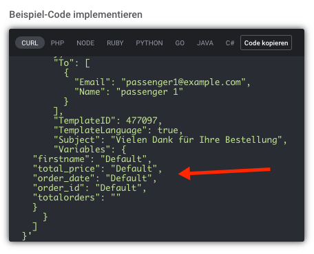Viewport: 314px width, 254px height.
Task: Click the "totalorders": "" line
Action: pos(76,198)
